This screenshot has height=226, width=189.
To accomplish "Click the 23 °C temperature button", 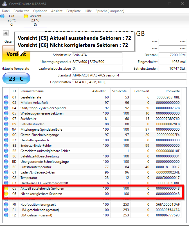I will coord(16,78).
